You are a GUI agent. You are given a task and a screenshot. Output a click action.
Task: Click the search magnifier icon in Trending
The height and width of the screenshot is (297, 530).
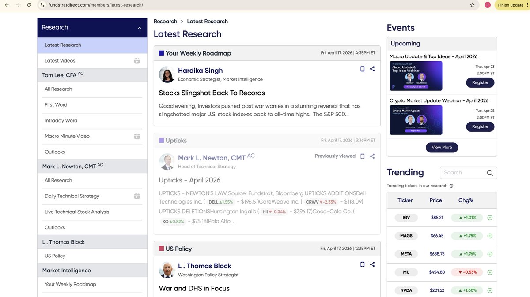490,173
